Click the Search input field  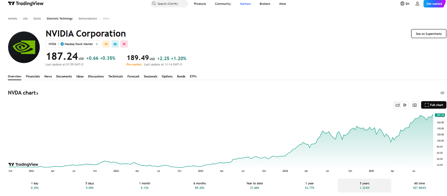[x=169, y=4]
